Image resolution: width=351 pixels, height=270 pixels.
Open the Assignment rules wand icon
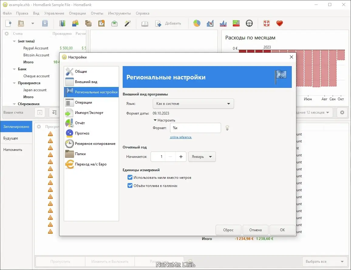click(128, 23)
